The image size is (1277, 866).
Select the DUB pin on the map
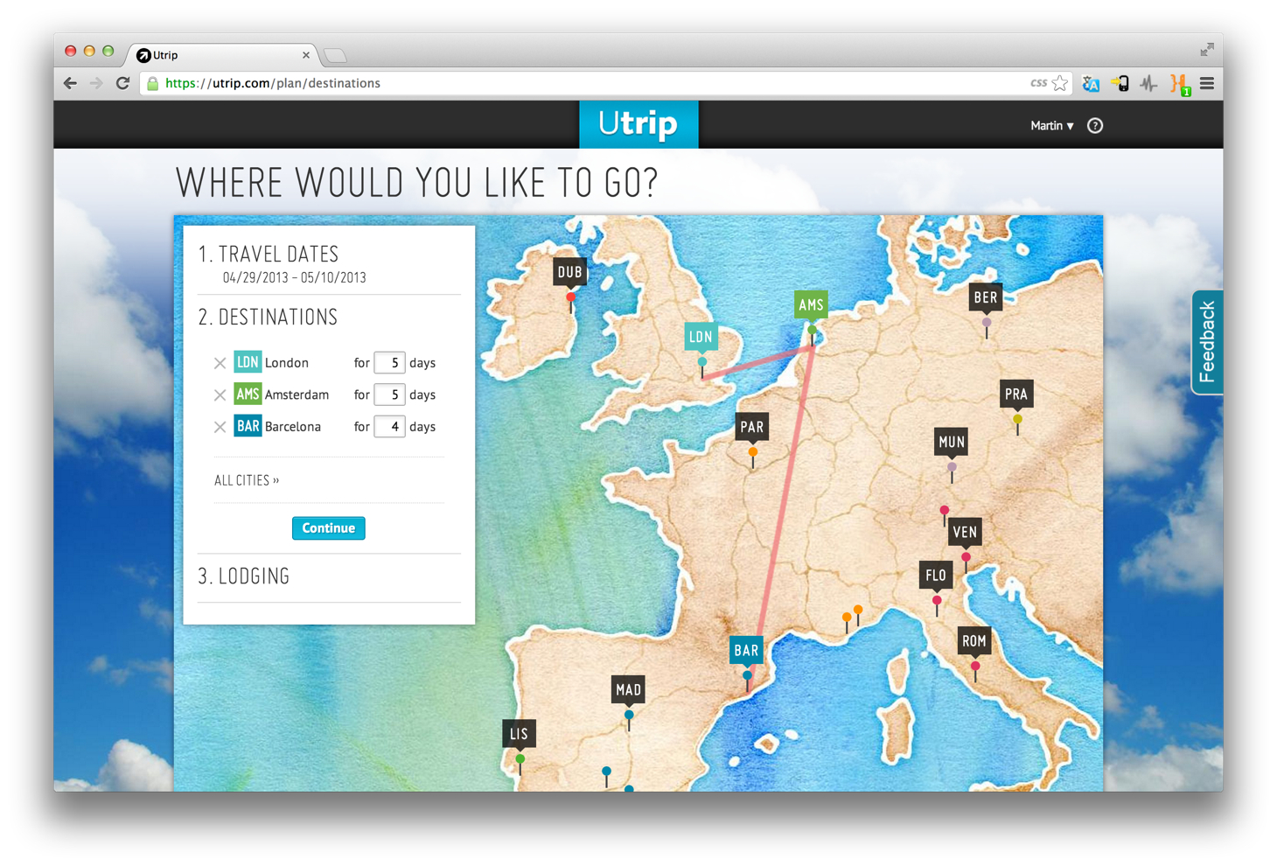(x=569, y=272)
